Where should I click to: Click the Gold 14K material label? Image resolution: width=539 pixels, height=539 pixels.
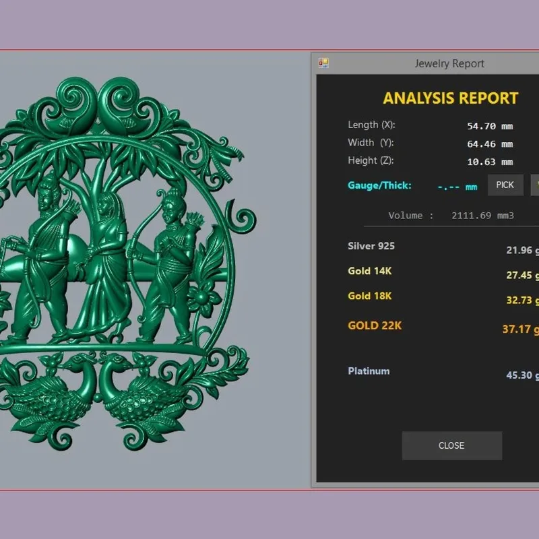[369, 271]
